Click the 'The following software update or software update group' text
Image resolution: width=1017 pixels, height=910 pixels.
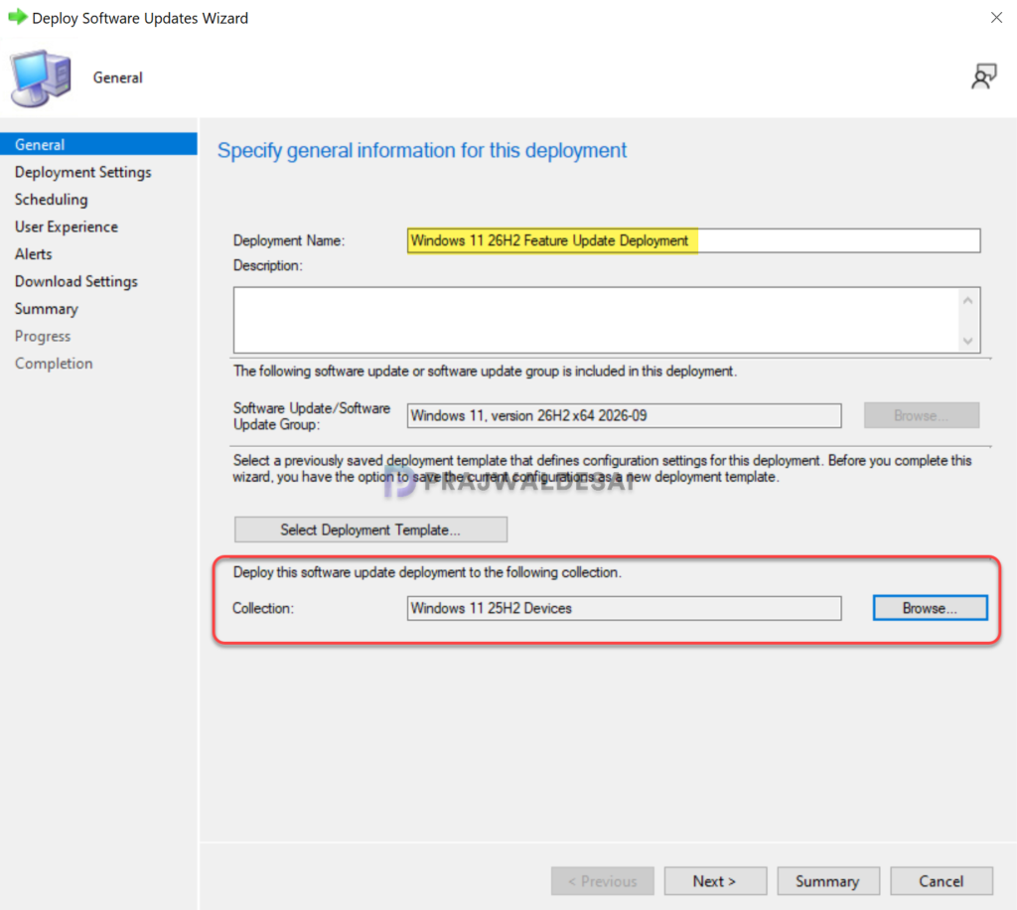tap(485, 371)
